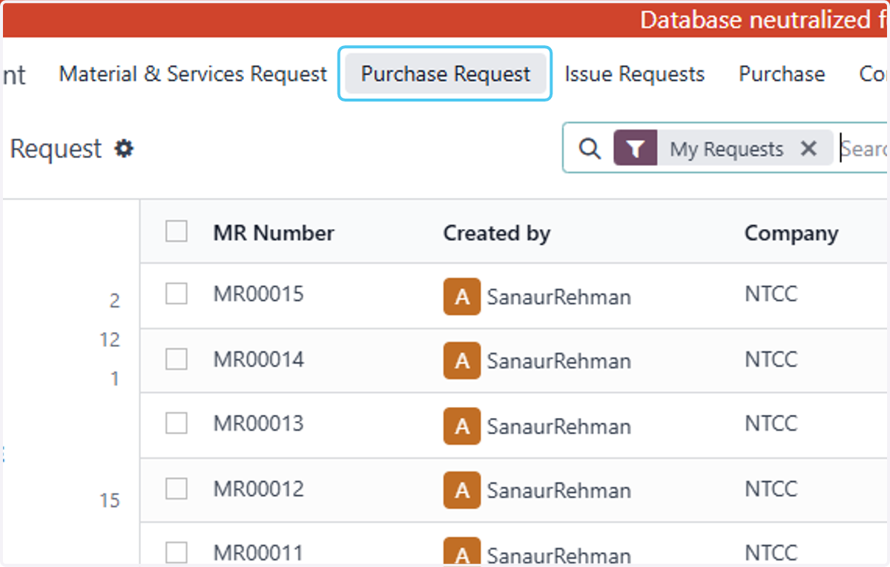Image resolution: width=890 pixels, height=567 pixels.
Task: Open record MR00013
Action: point(259,423)
